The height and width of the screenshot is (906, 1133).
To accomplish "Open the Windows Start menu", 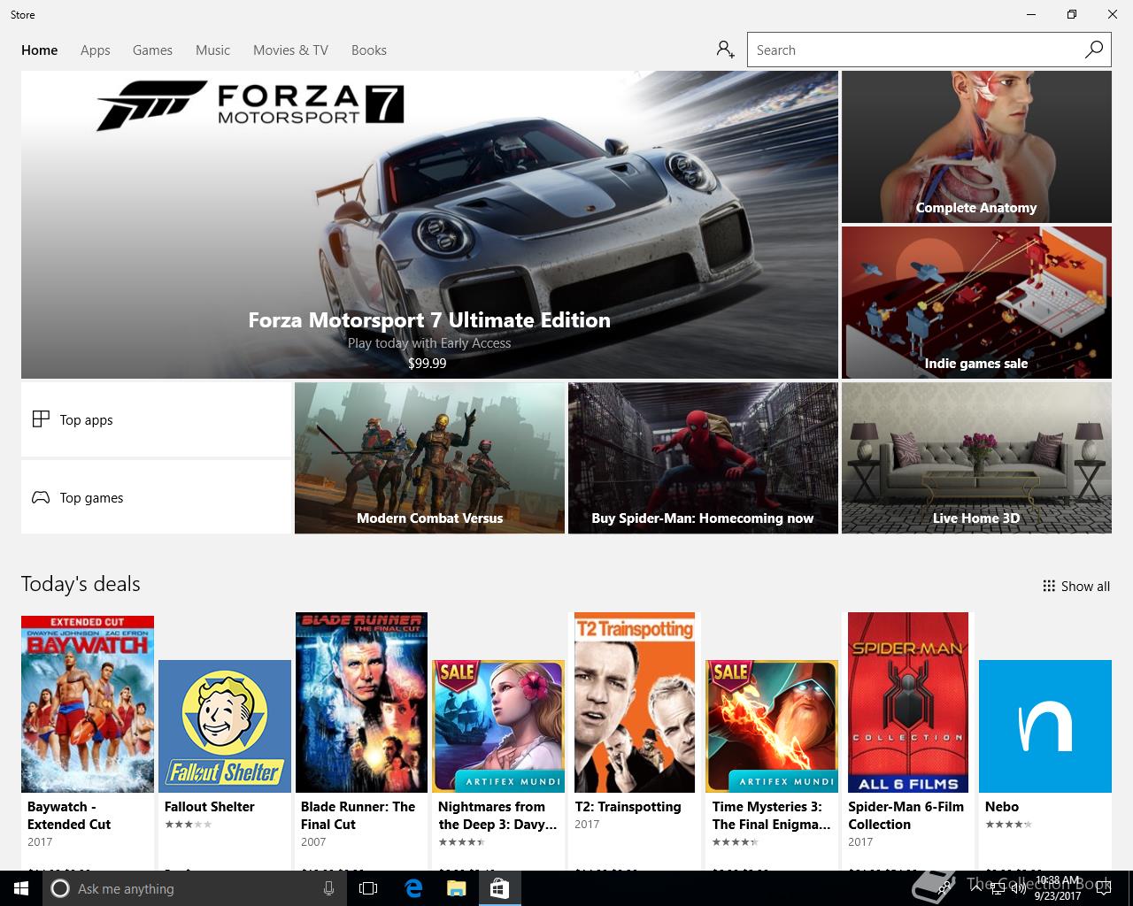I will (x=21, y=888).
